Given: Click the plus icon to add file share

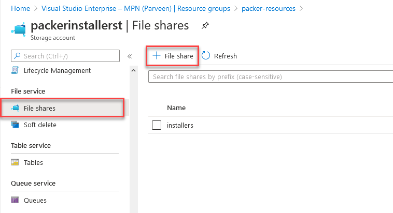Looking at the screenshot, I should coord(156,56).
